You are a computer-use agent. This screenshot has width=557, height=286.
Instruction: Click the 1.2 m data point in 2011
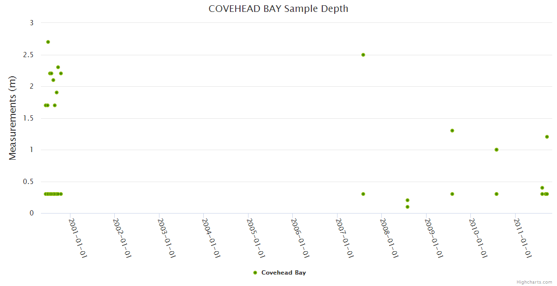pyautogui.click(x=547, y=137)
